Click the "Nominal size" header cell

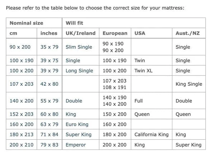pos(26,23)
